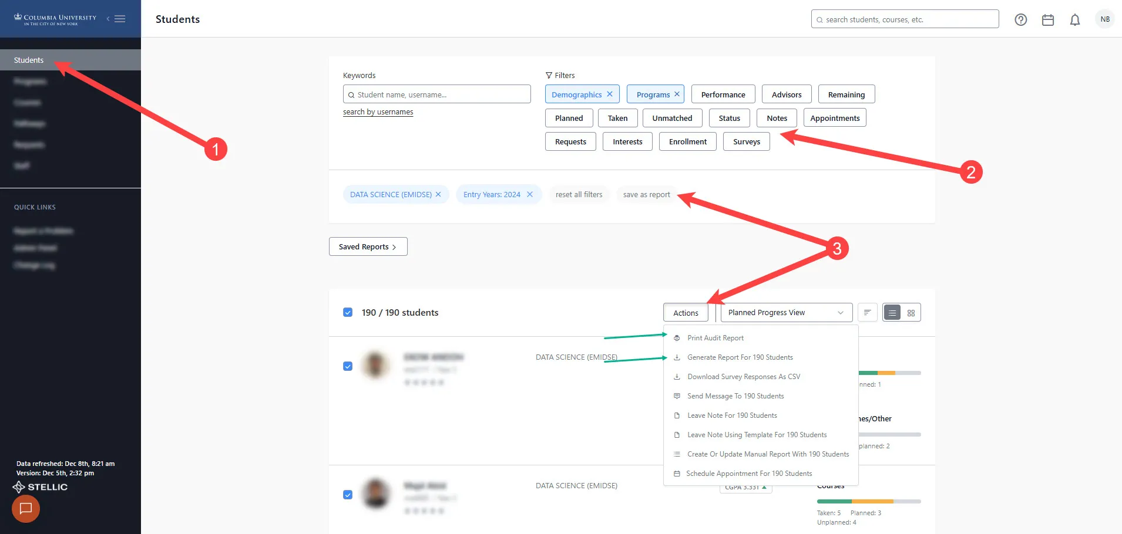Open the Planned filter

(569, 118)
